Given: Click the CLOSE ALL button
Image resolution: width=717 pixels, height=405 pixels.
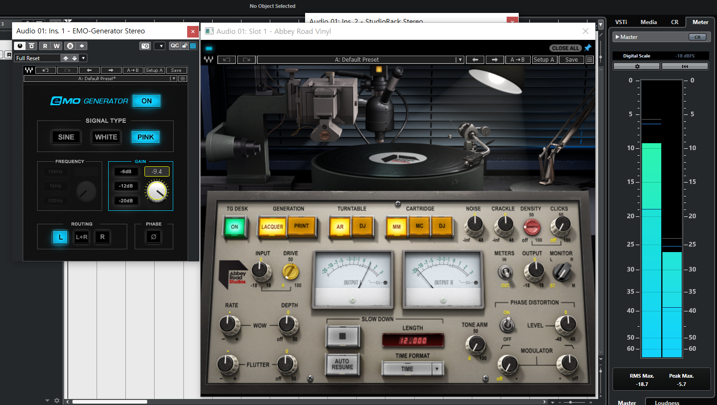Looking at the screenshot, I should (x=565, y=48).
